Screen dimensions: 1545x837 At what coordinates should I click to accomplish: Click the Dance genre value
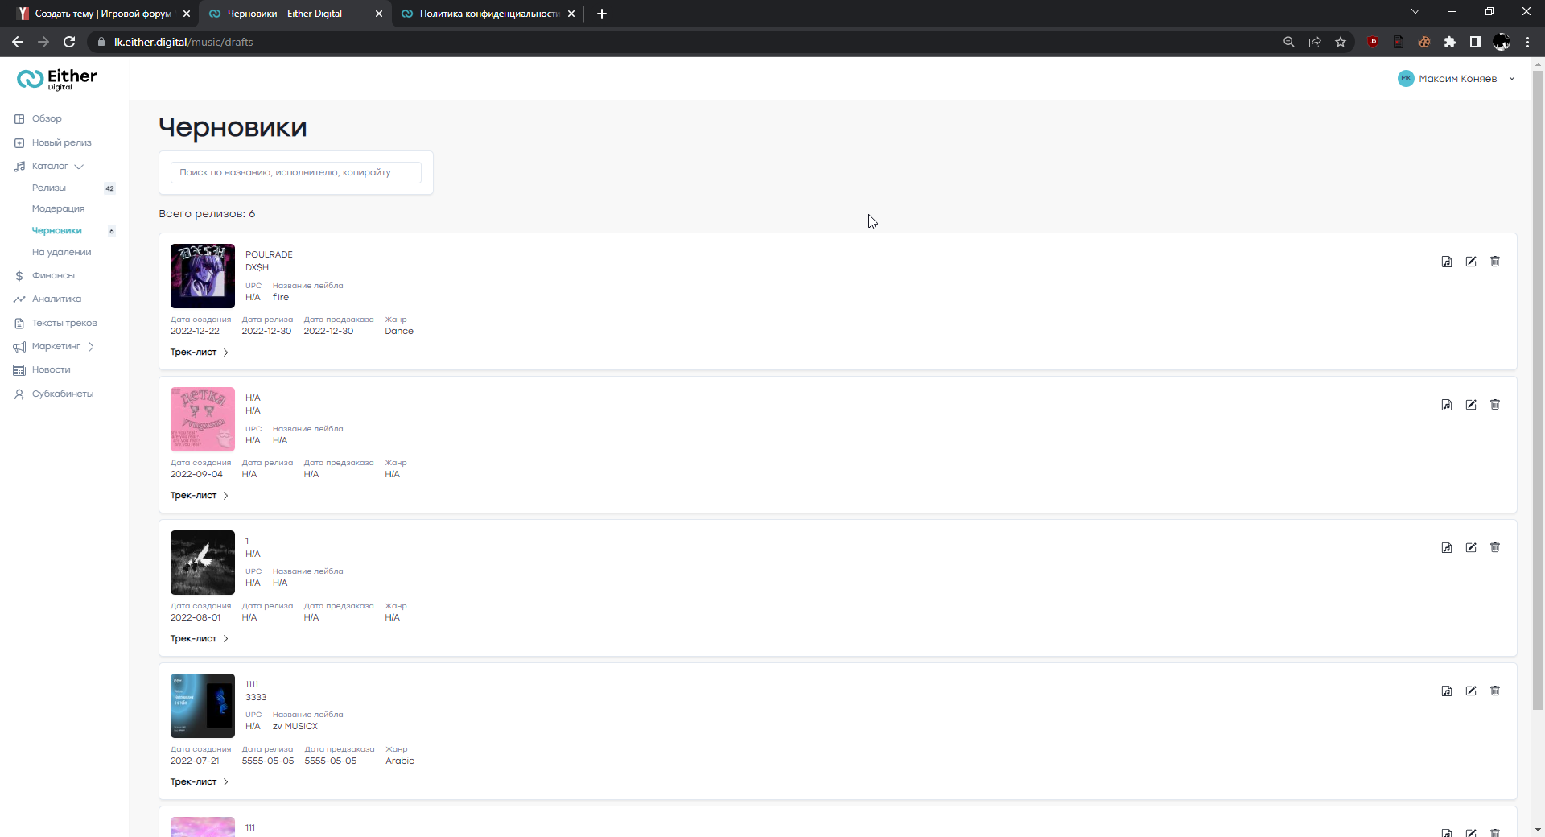tap(399, 331)
